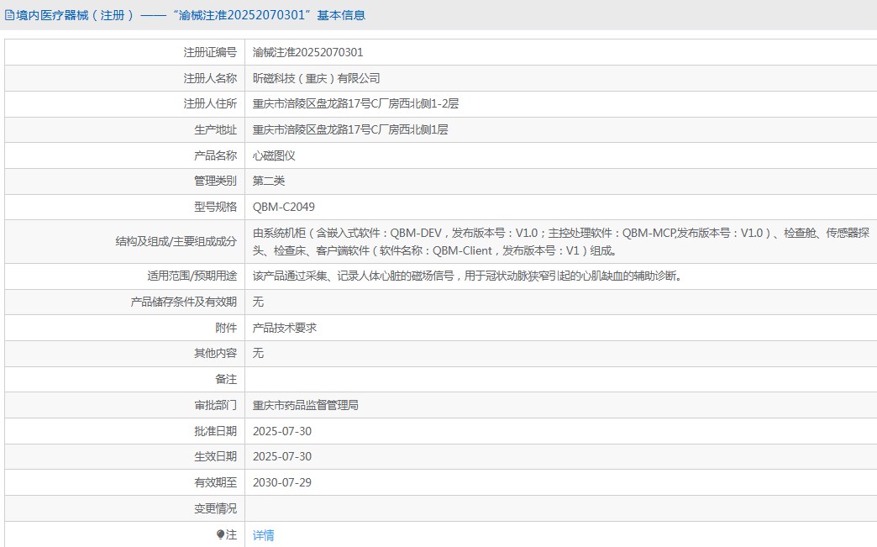Select the attachment value 产品技术要求
This screenshot has height=547, width=877.
pyautogui.click(x=284, y=328)
